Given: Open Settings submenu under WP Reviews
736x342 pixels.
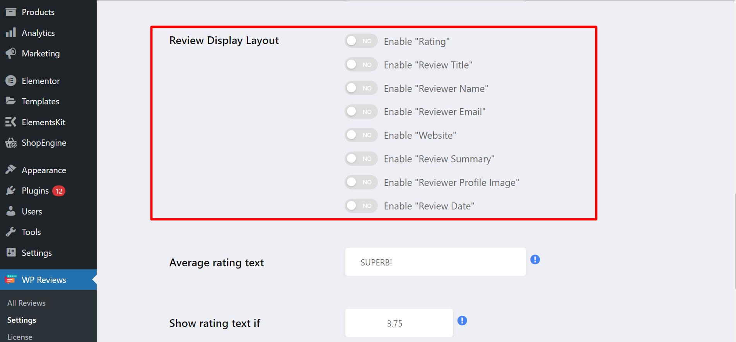Looking at the screenshot, I should [22, 320].
